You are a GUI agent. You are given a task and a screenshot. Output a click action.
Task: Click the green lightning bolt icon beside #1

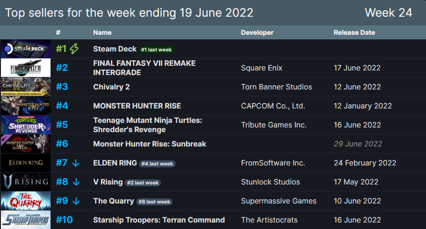point(74,49)
